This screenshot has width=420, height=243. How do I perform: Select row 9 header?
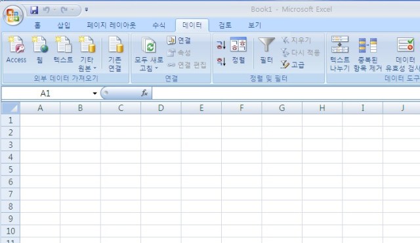pyautogui.click(x=10, y=219)
